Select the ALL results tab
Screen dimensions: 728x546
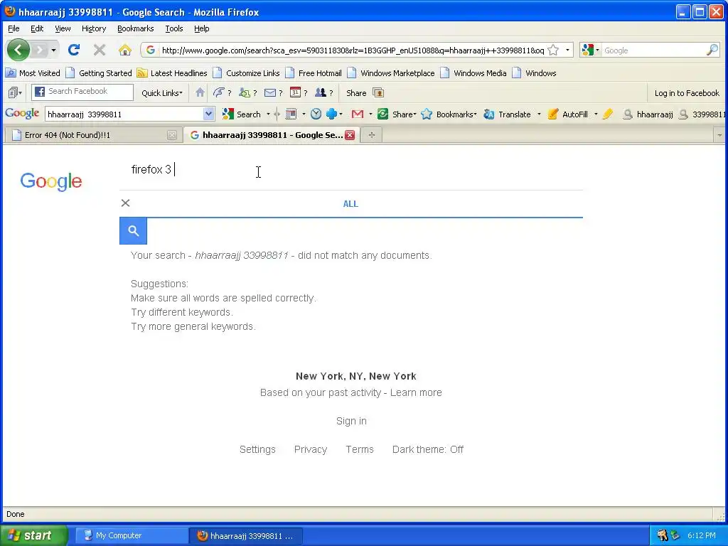click(x=350, y=204)
